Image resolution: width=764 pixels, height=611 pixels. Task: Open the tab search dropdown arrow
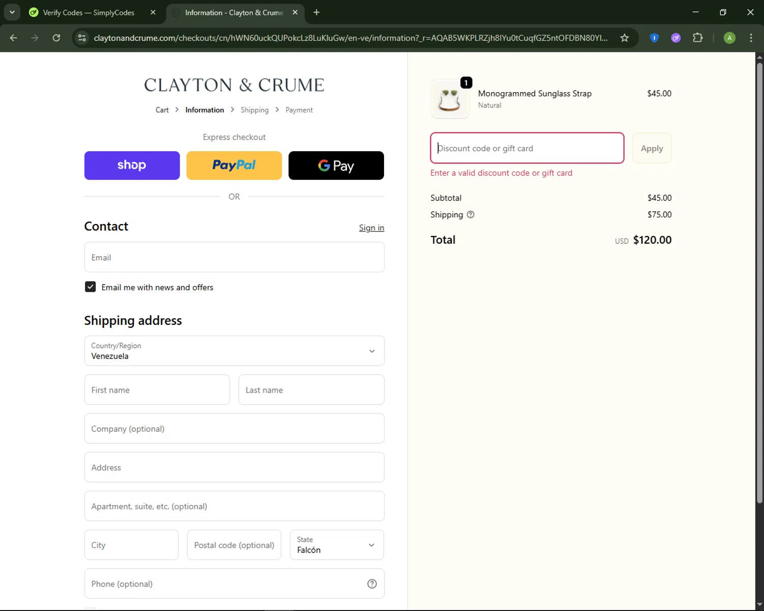pos(12,12)
